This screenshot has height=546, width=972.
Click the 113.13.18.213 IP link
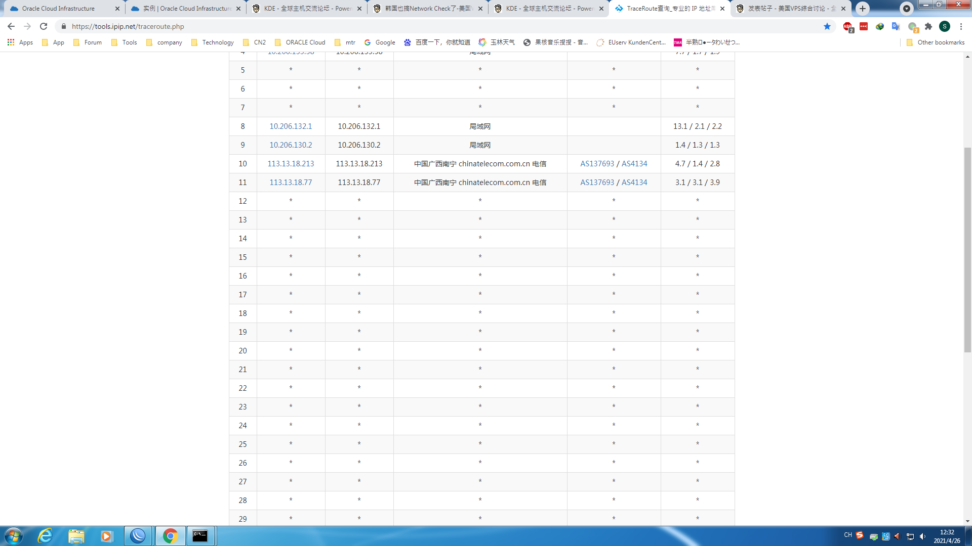tap(291, 164)
